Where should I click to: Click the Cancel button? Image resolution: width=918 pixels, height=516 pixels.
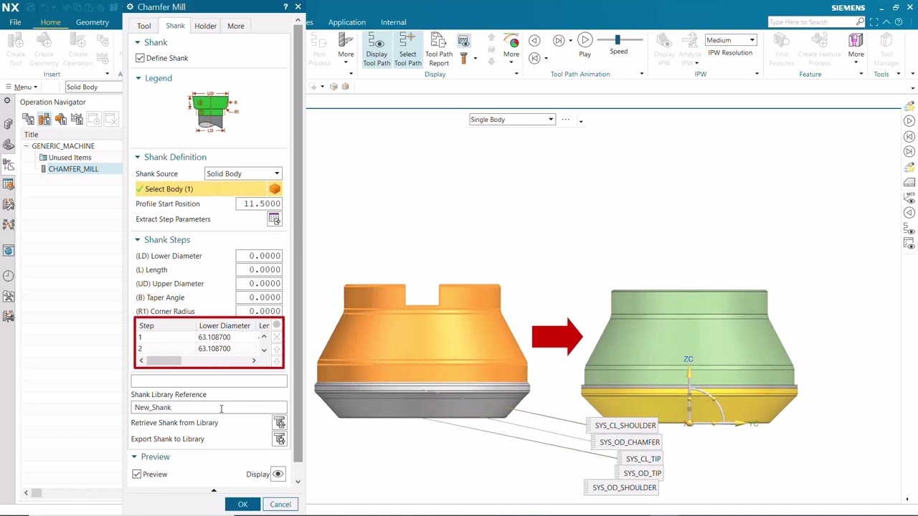[280, 505]
